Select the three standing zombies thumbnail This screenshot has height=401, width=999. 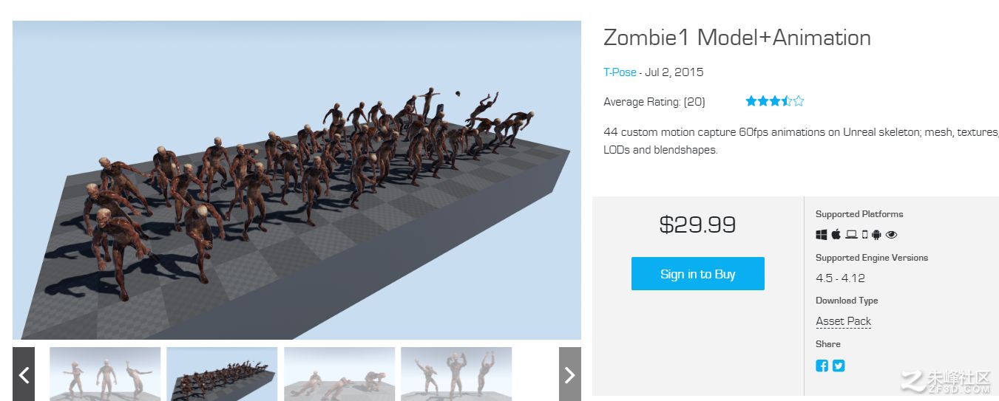pos(105,374)
